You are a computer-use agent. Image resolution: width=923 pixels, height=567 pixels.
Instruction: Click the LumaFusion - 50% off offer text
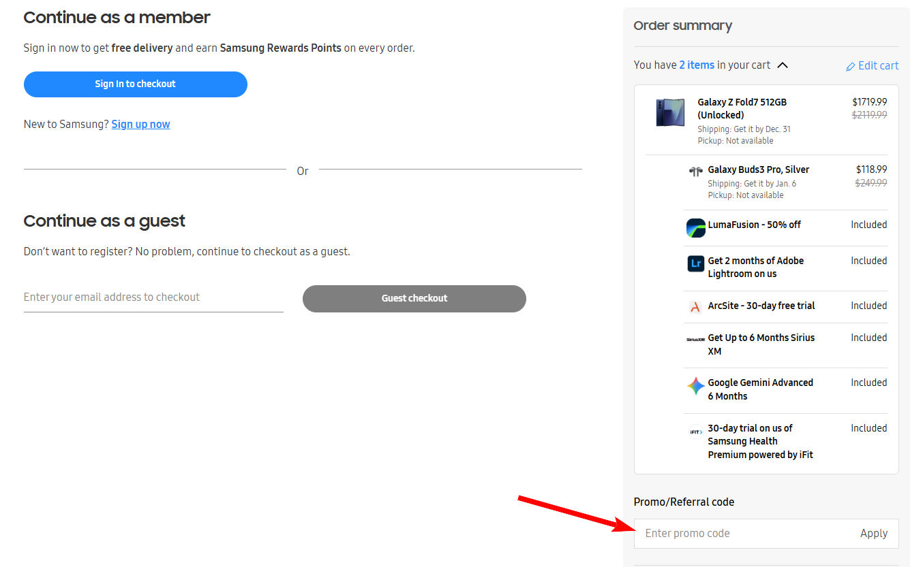tap(755, 225)
